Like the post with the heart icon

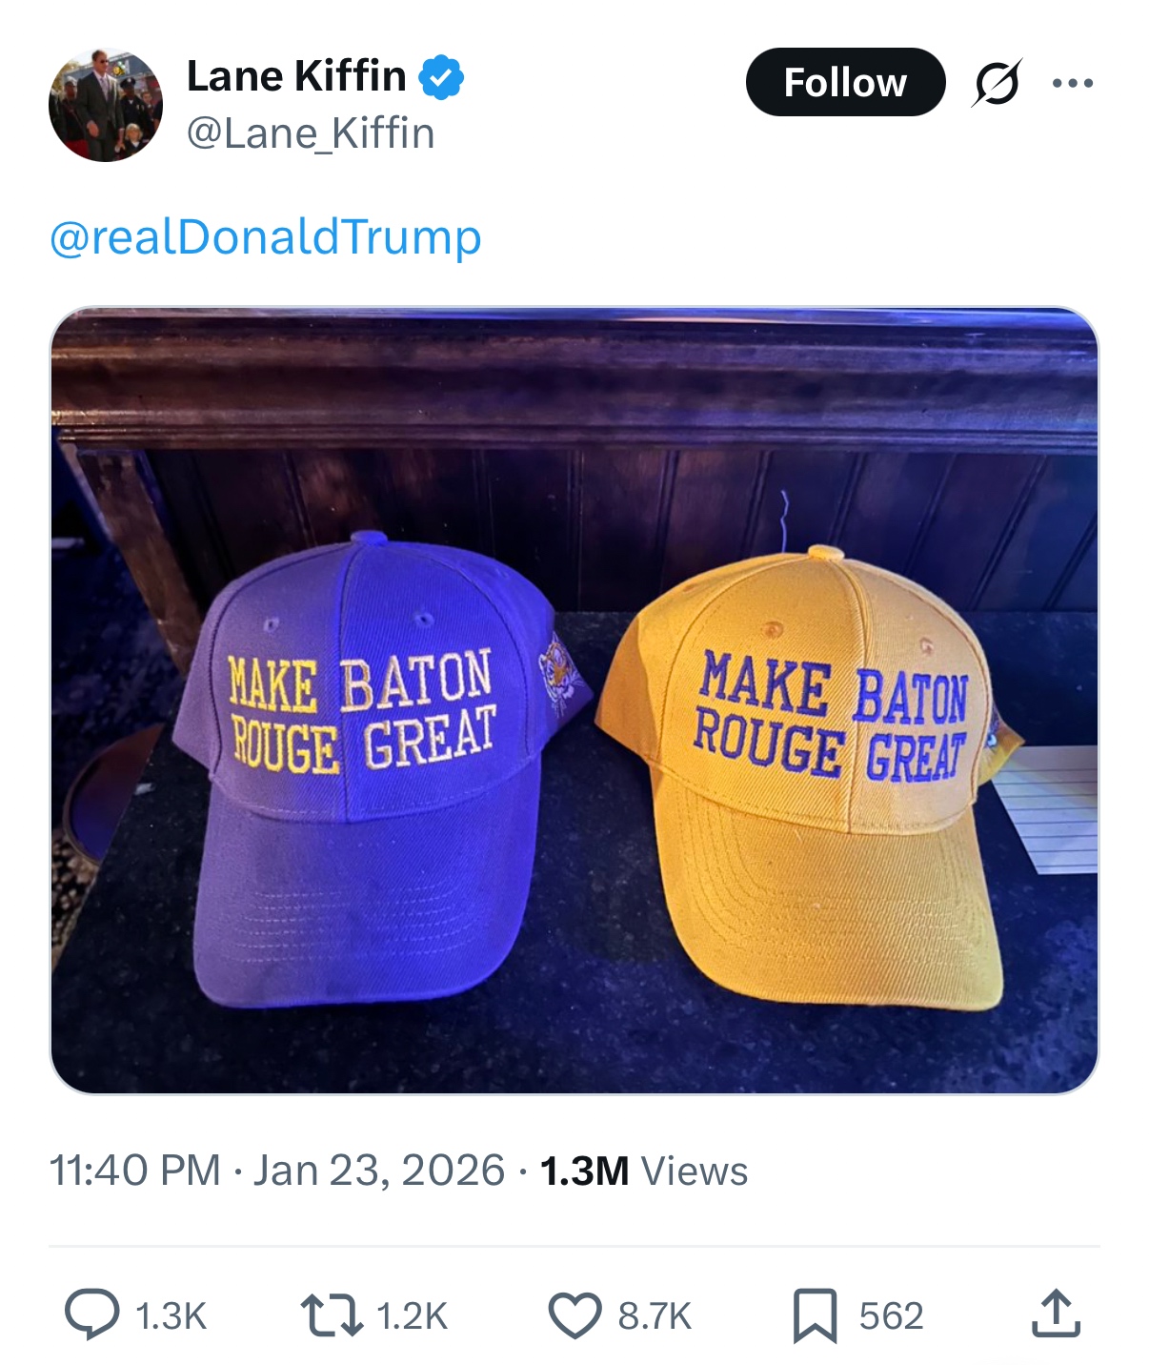pyautogui.click(x=574, y=1315)
